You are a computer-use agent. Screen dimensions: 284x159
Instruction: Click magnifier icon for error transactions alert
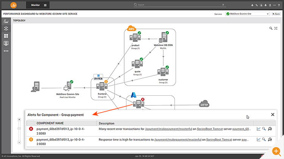[x=264, y=129]
